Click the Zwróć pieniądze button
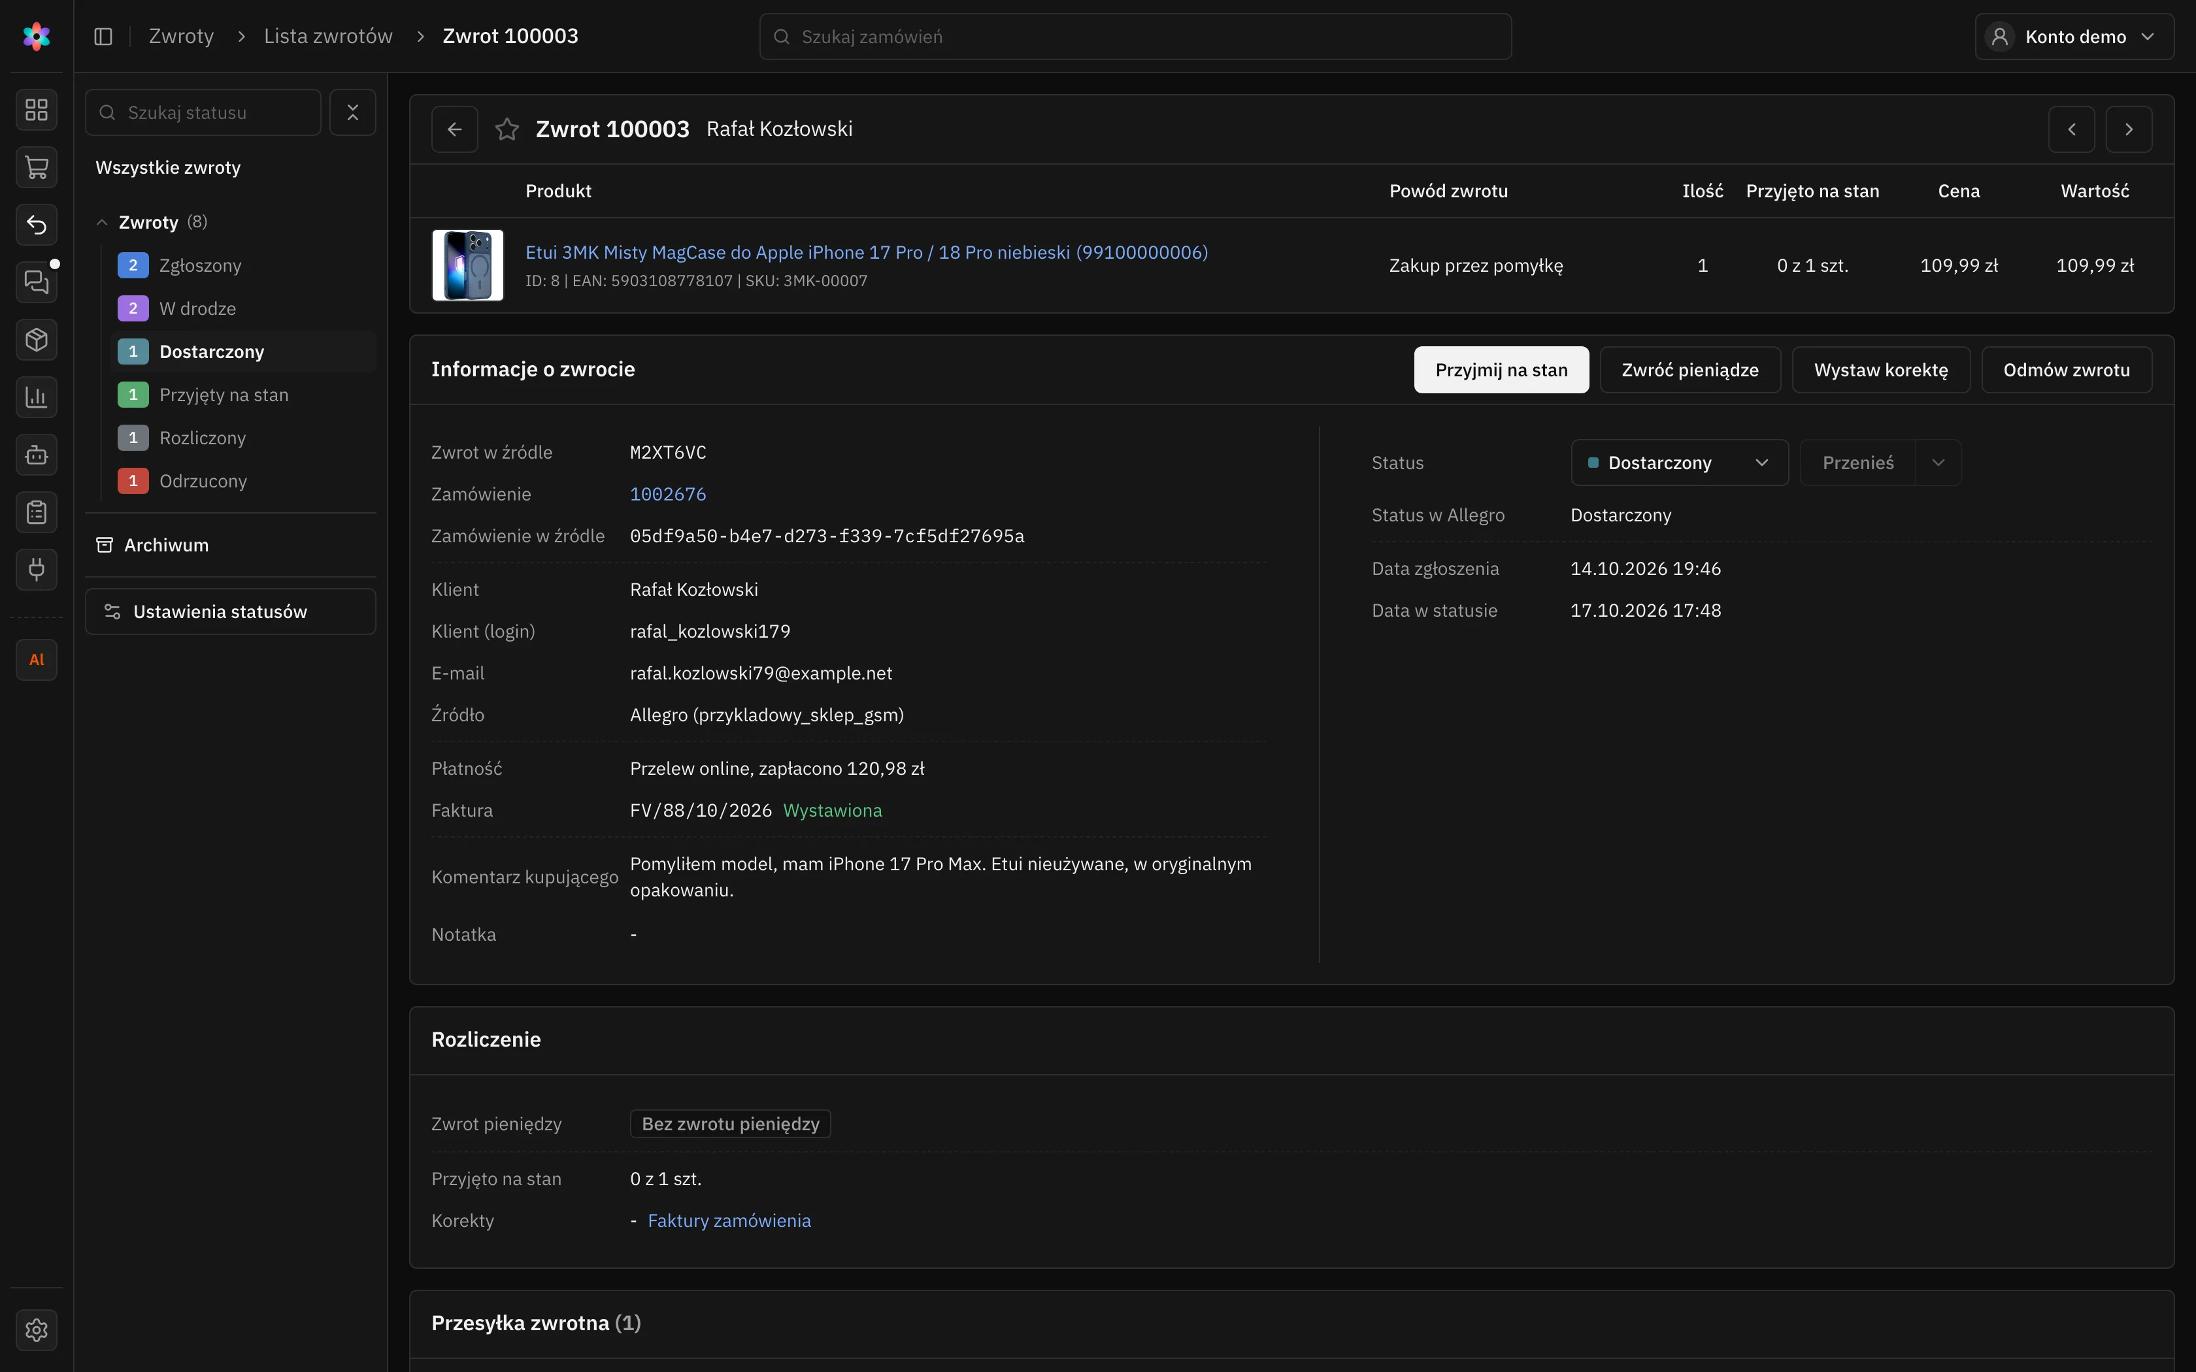The height and width of the screenshot is (1372, 2196). pos(1689,369)
